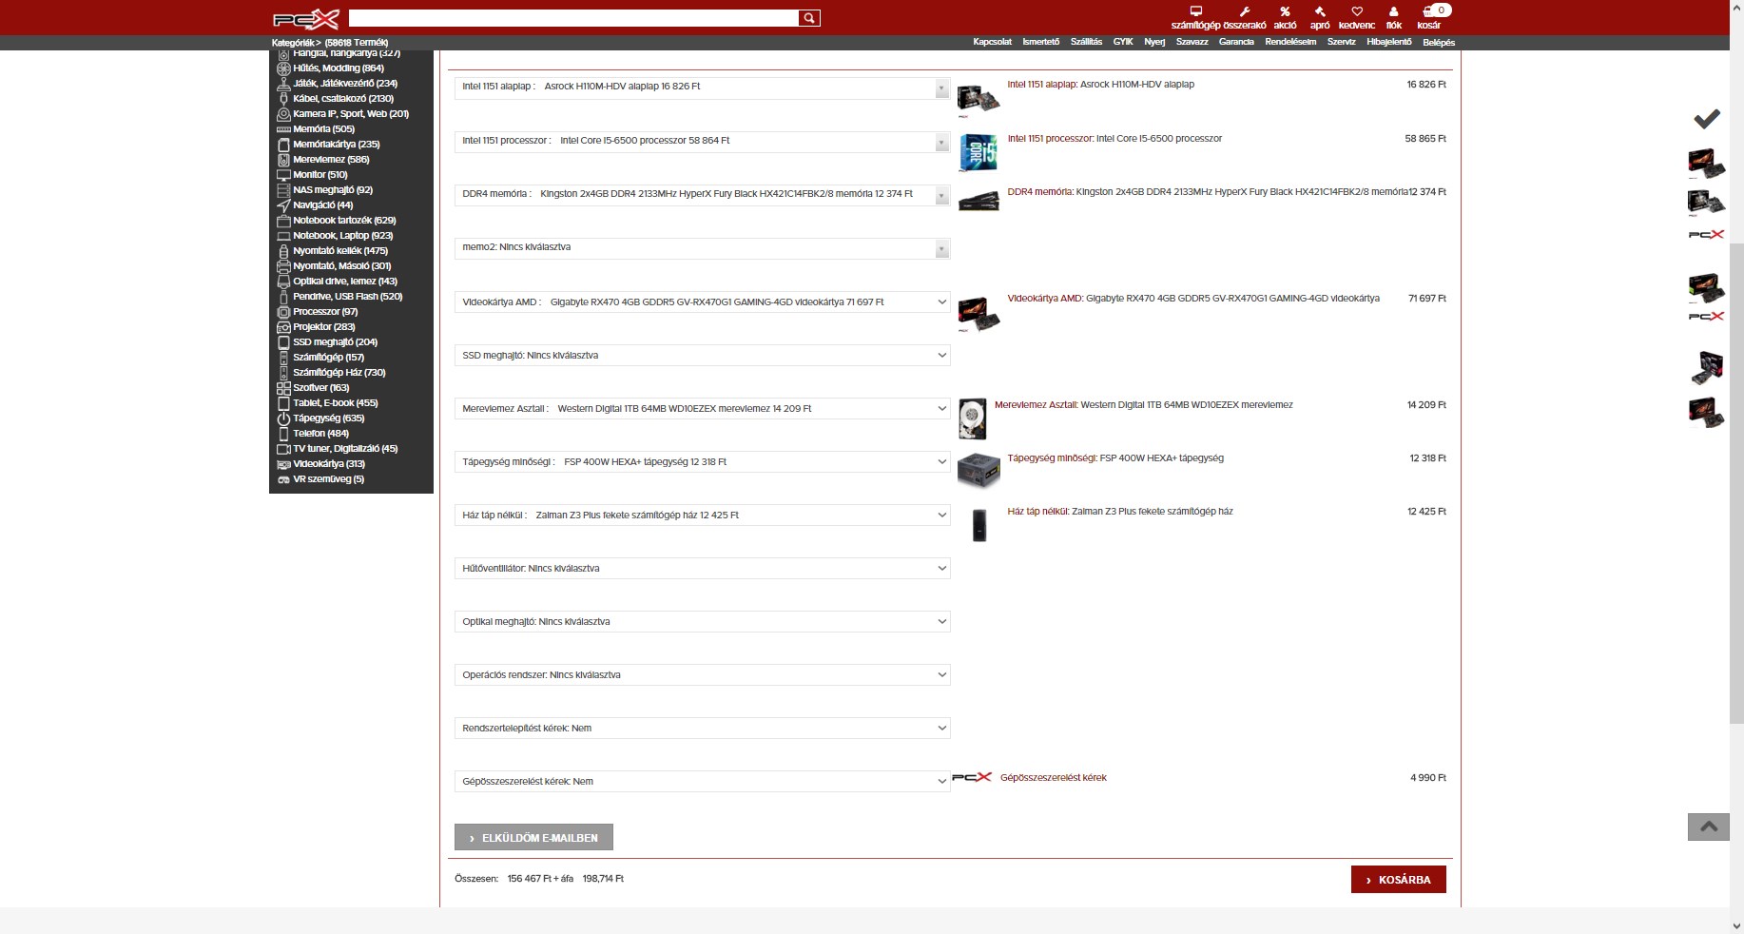The image size is (1744, 934).
Task: Open the Rendeléseim menu item
Action: pos(1290,42)
